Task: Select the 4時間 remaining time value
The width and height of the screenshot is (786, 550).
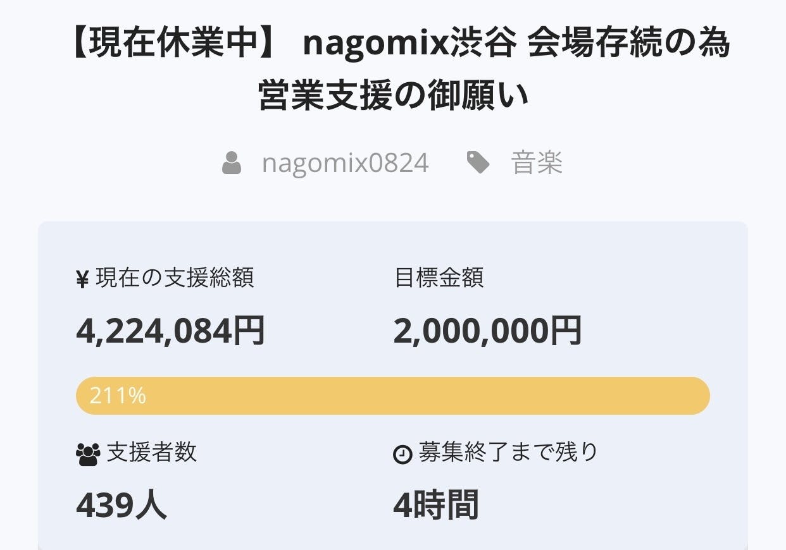Action: click(x=435, y=505)
